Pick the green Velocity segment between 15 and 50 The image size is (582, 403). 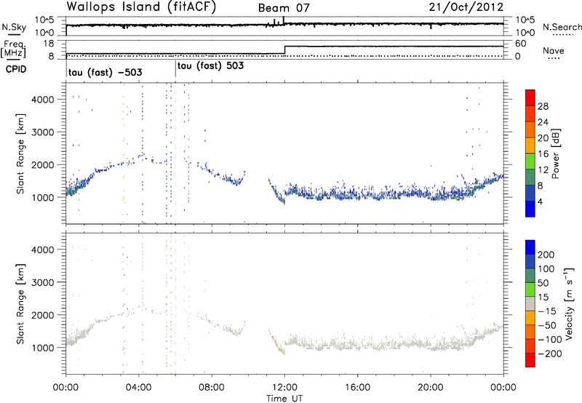click(x=530, y=290)
